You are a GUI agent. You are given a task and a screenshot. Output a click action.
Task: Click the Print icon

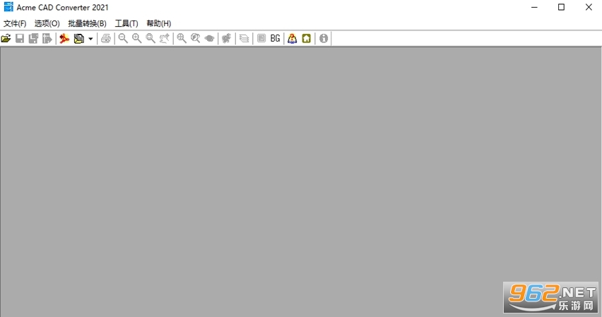tap(106, 38)
